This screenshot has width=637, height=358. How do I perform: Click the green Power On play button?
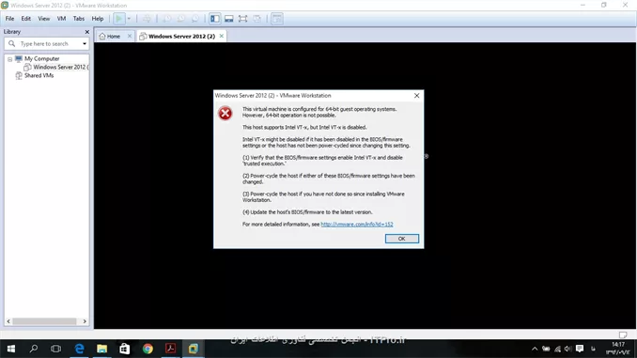tap(118, 19)
